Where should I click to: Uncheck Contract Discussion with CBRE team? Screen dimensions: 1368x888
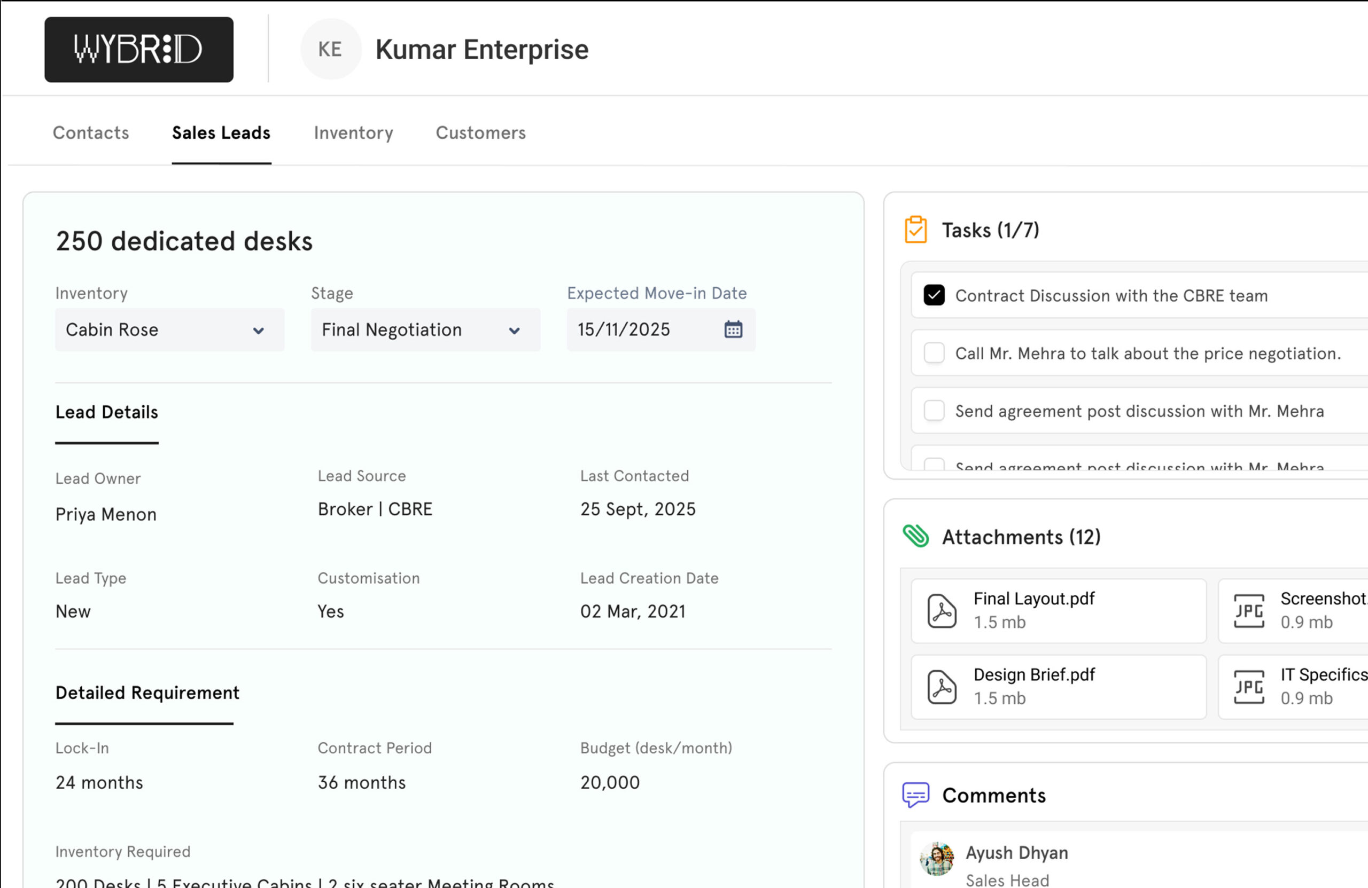(934, 295)
